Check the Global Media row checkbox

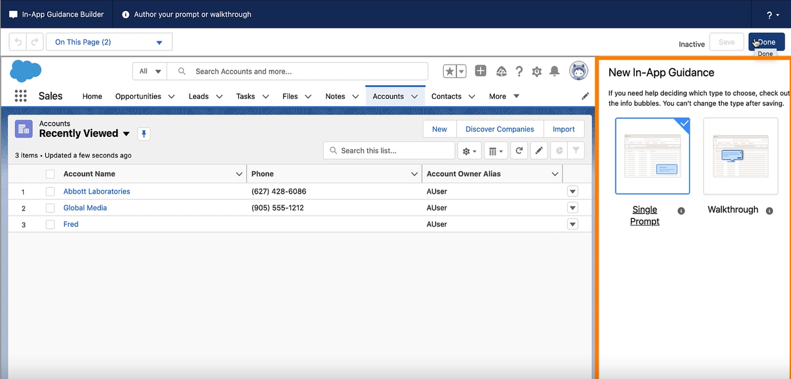[50, 208]
